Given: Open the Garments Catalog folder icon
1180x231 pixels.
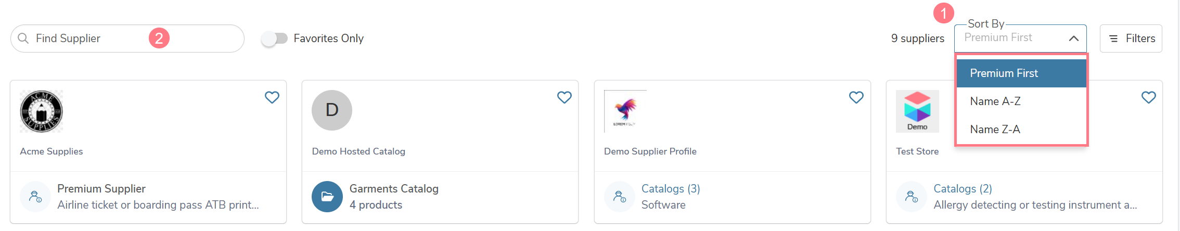Looking at the screenshot, I should tap(327, 197).
